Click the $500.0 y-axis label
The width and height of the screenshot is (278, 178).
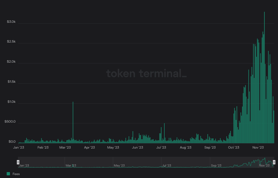coord(10,122)
